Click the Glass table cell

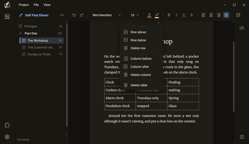pyautogui.click(x=183, y=106)
